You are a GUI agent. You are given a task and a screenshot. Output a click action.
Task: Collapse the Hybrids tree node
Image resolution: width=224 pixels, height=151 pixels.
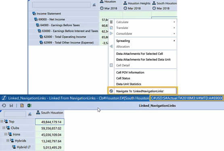coord(8,141)
